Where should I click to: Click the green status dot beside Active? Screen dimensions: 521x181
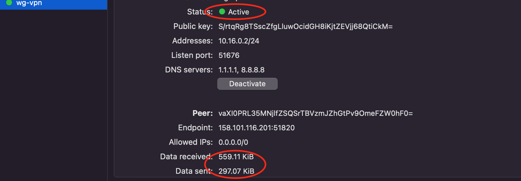coord(222,12)
